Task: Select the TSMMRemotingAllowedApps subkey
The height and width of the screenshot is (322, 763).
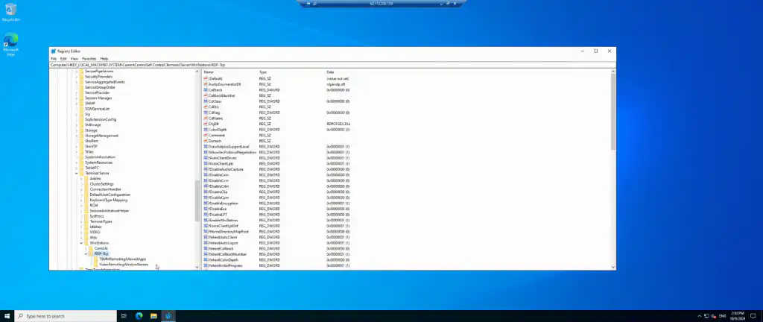Action: click(x=123, y=259)
